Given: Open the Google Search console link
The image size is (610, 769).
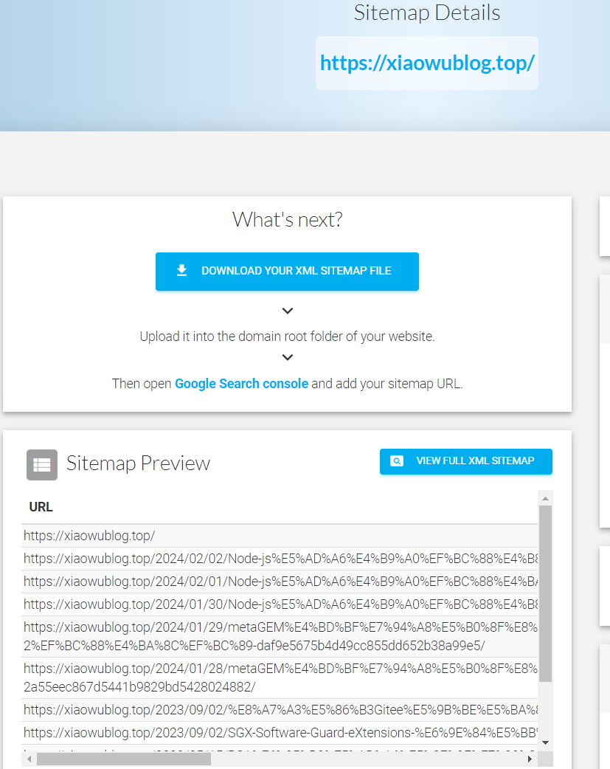Looking at the screenshot, I should pyautogui.click(x=241, y=384).
